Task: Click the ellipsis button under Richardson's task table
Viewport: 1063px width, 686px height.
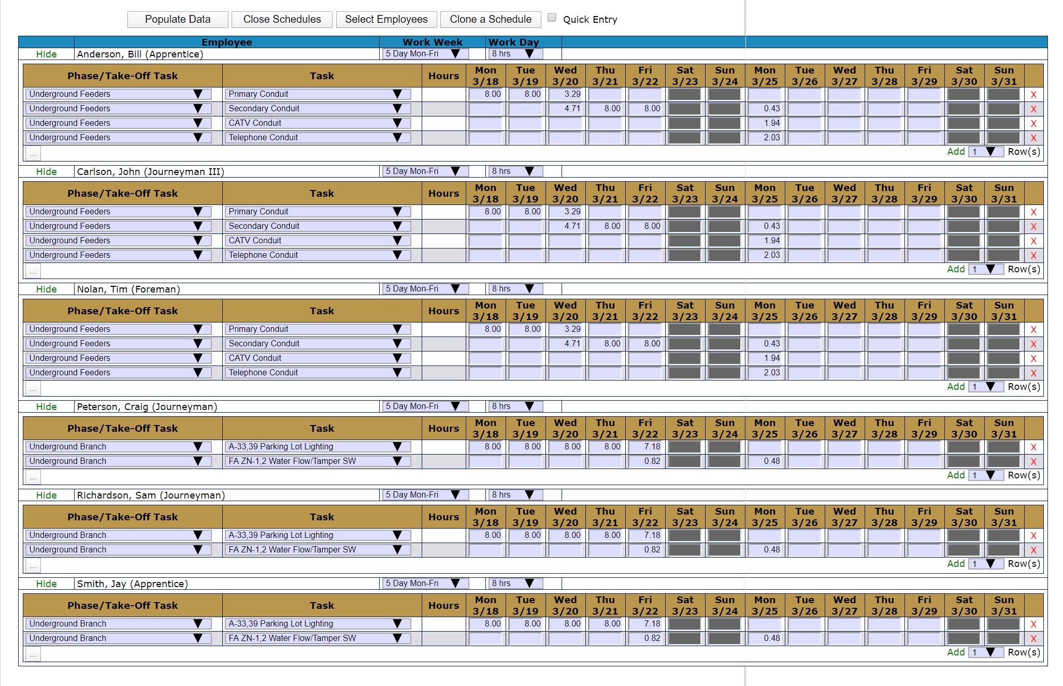Action: [x=33, y=565]
